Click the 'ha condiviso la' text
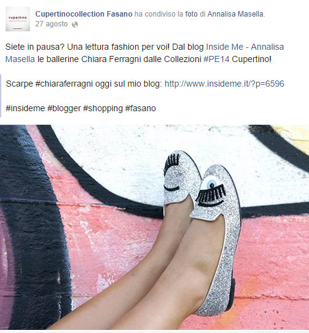 tap(159, 14)
